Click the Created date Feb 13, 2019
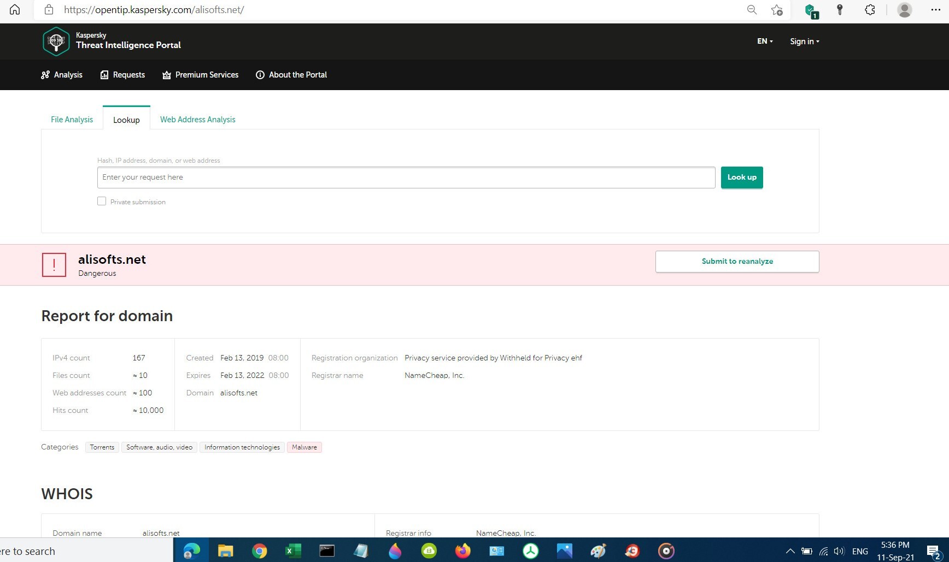This screenshot has width=949, height=562. pos(242,358)
